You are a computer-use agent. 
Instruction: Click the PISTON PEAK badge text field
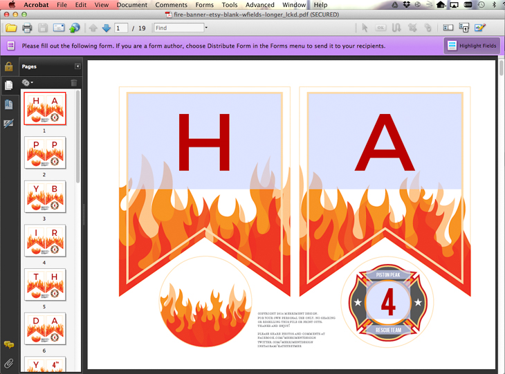coord(388,274)
